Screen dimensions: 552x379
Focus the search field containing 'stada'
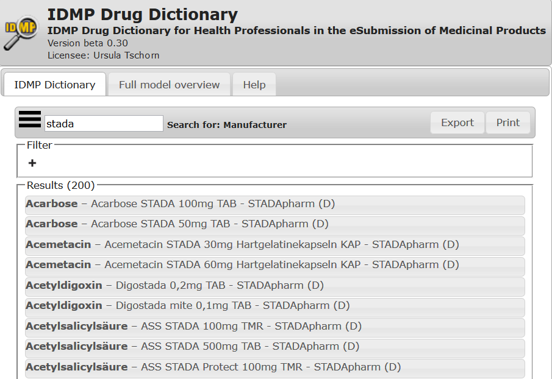104,124
